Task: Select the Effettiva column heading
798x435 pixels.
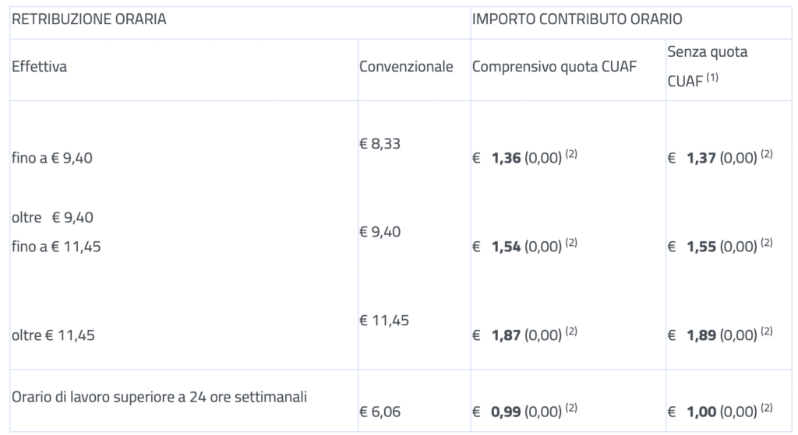Action: 39,67
